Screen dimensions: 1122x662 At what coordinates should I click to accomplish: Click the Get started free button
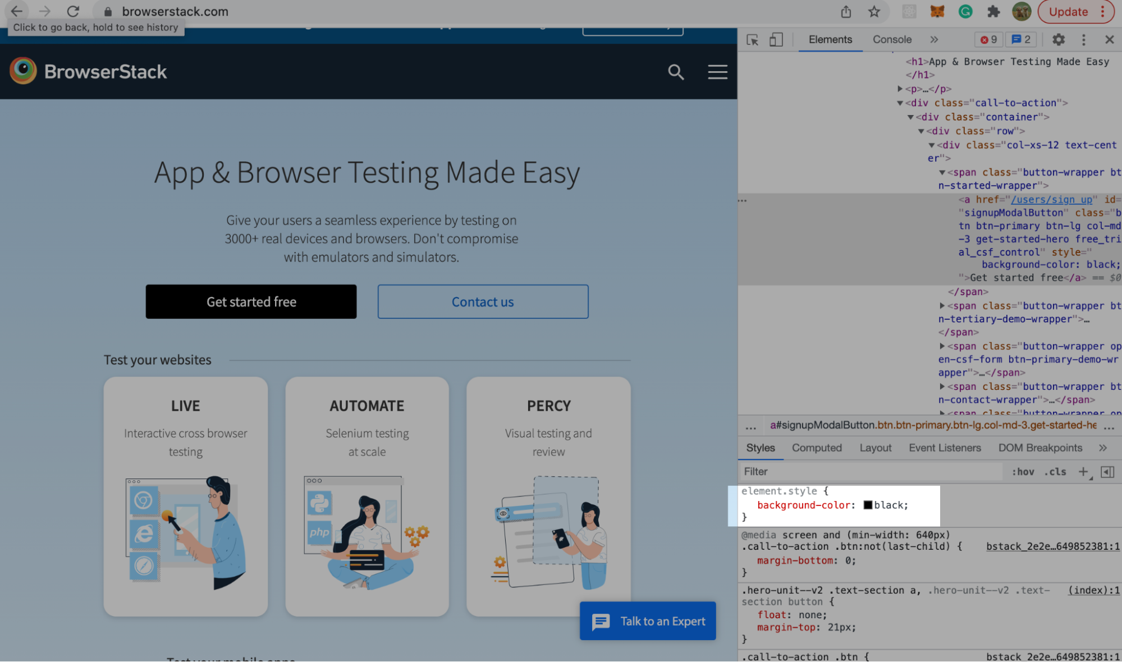[x=251, y=301]
